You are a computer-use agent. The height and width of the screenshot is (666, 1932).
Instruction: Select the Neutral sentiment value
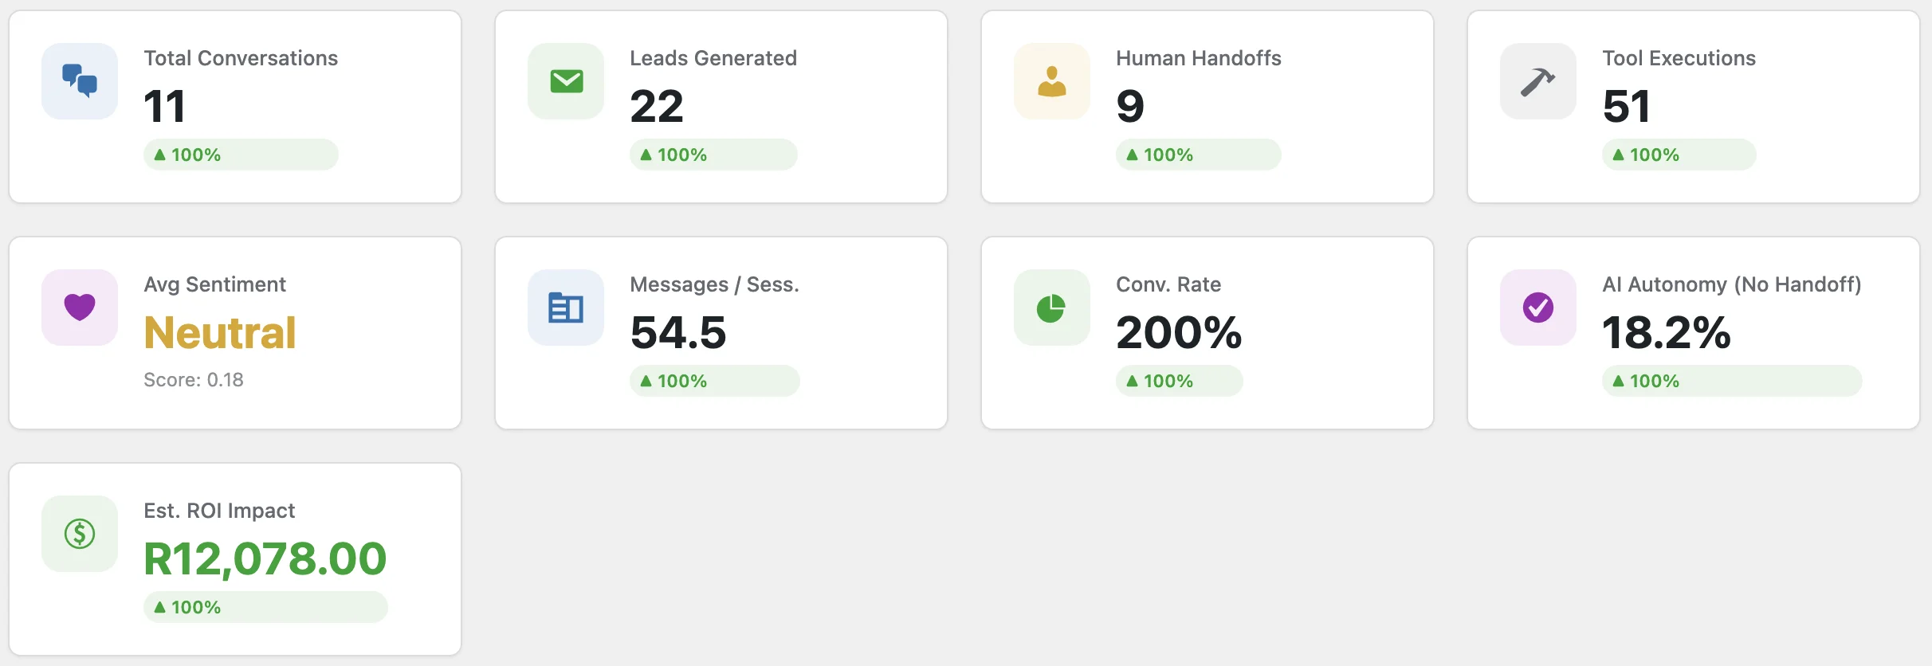pos(220,333)
